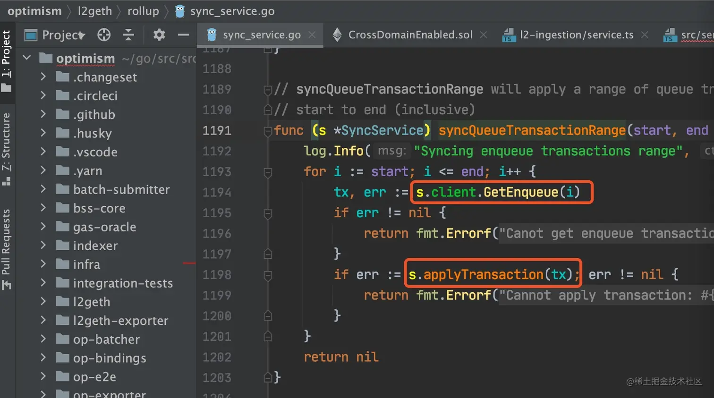The height and width of the screenshot is (398, 714).
Task: Select the l2geth folder in tree
Action: click(x=92, y=302)
